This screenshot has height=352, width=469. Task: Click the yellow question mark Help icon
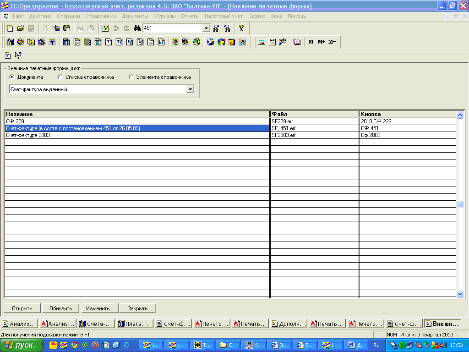pos(241,28)
